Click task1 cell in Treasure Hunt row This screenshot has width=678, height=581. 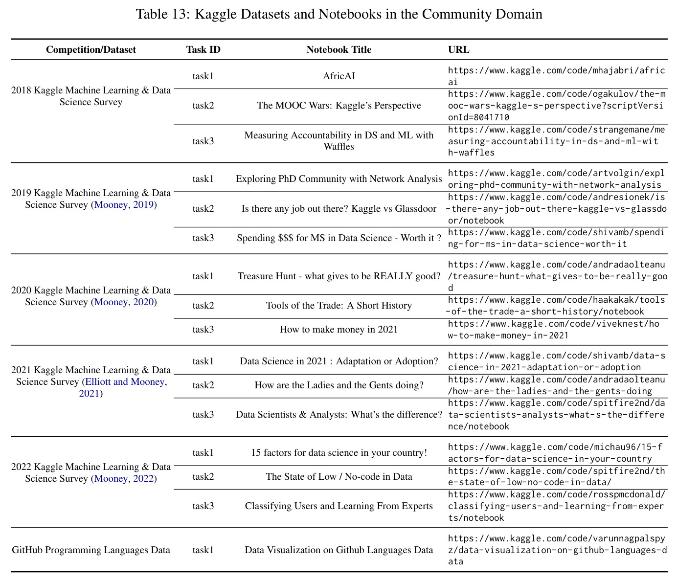[203, 276]
